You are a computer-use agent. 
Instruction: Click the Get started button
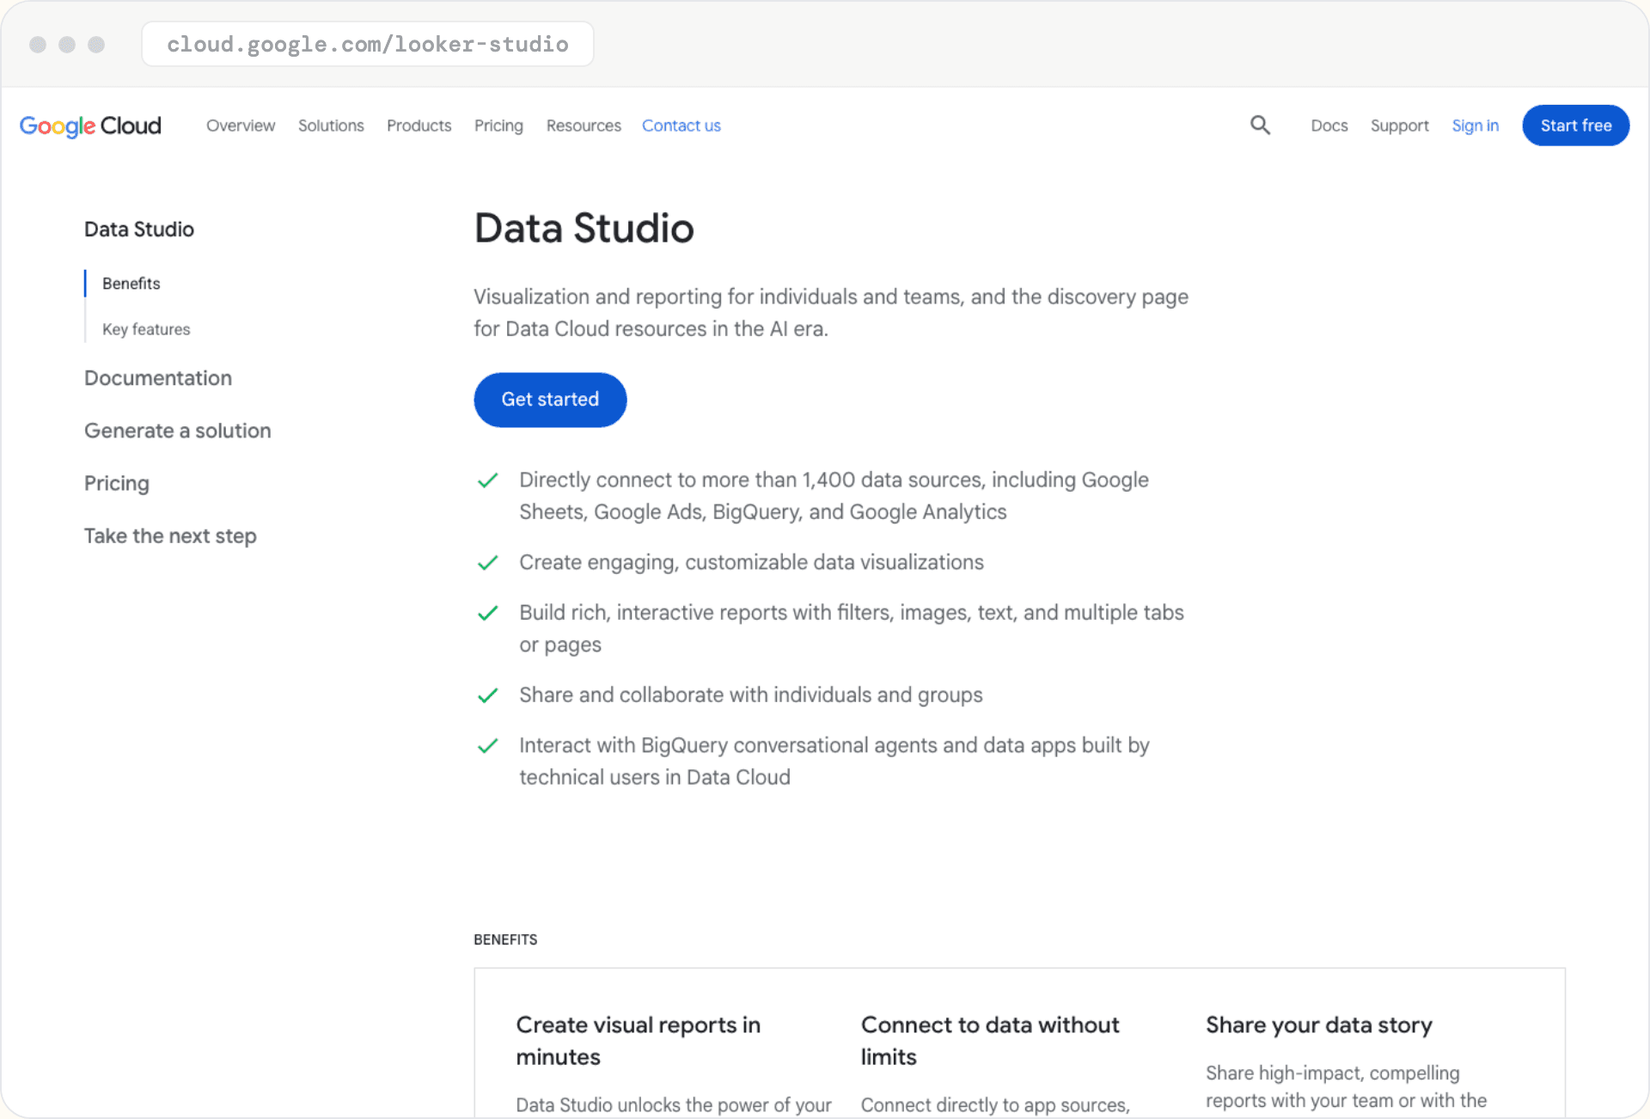[550, 400]
